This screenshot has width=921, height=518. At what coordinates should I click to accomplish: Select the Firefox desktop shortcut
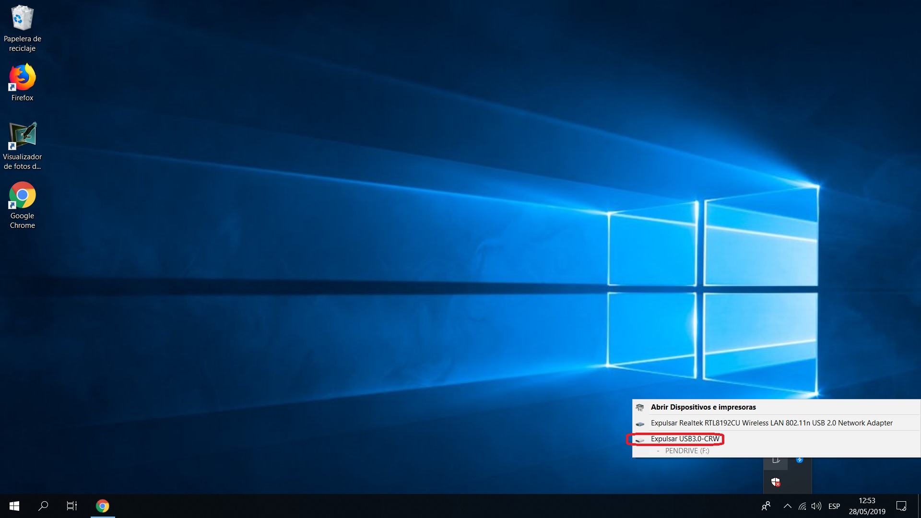click(x=22, y=82)
